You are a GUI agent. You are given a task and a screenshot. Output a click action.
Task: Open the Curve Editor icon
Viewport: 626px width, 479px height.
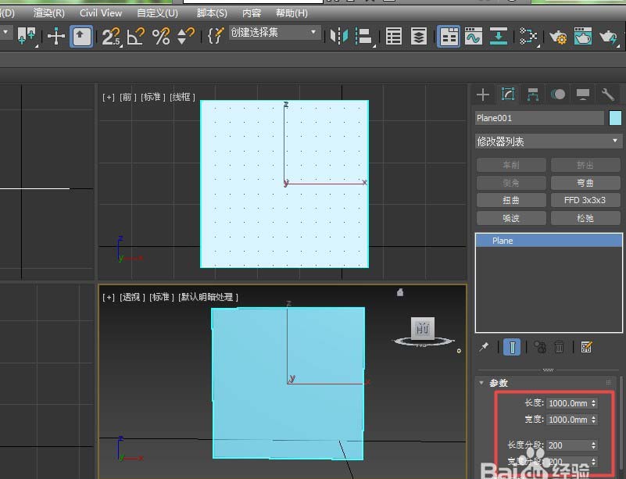click(x=473, y=36)
